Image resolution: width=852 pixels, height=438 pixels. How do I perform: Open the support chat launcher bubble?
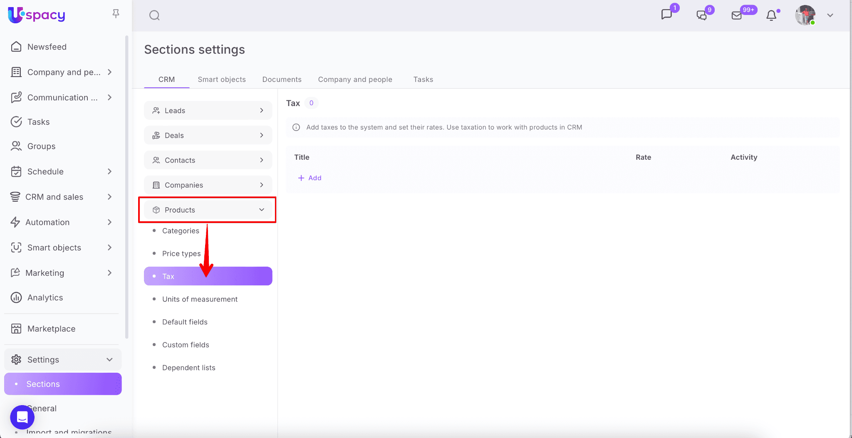click(22, 417)
